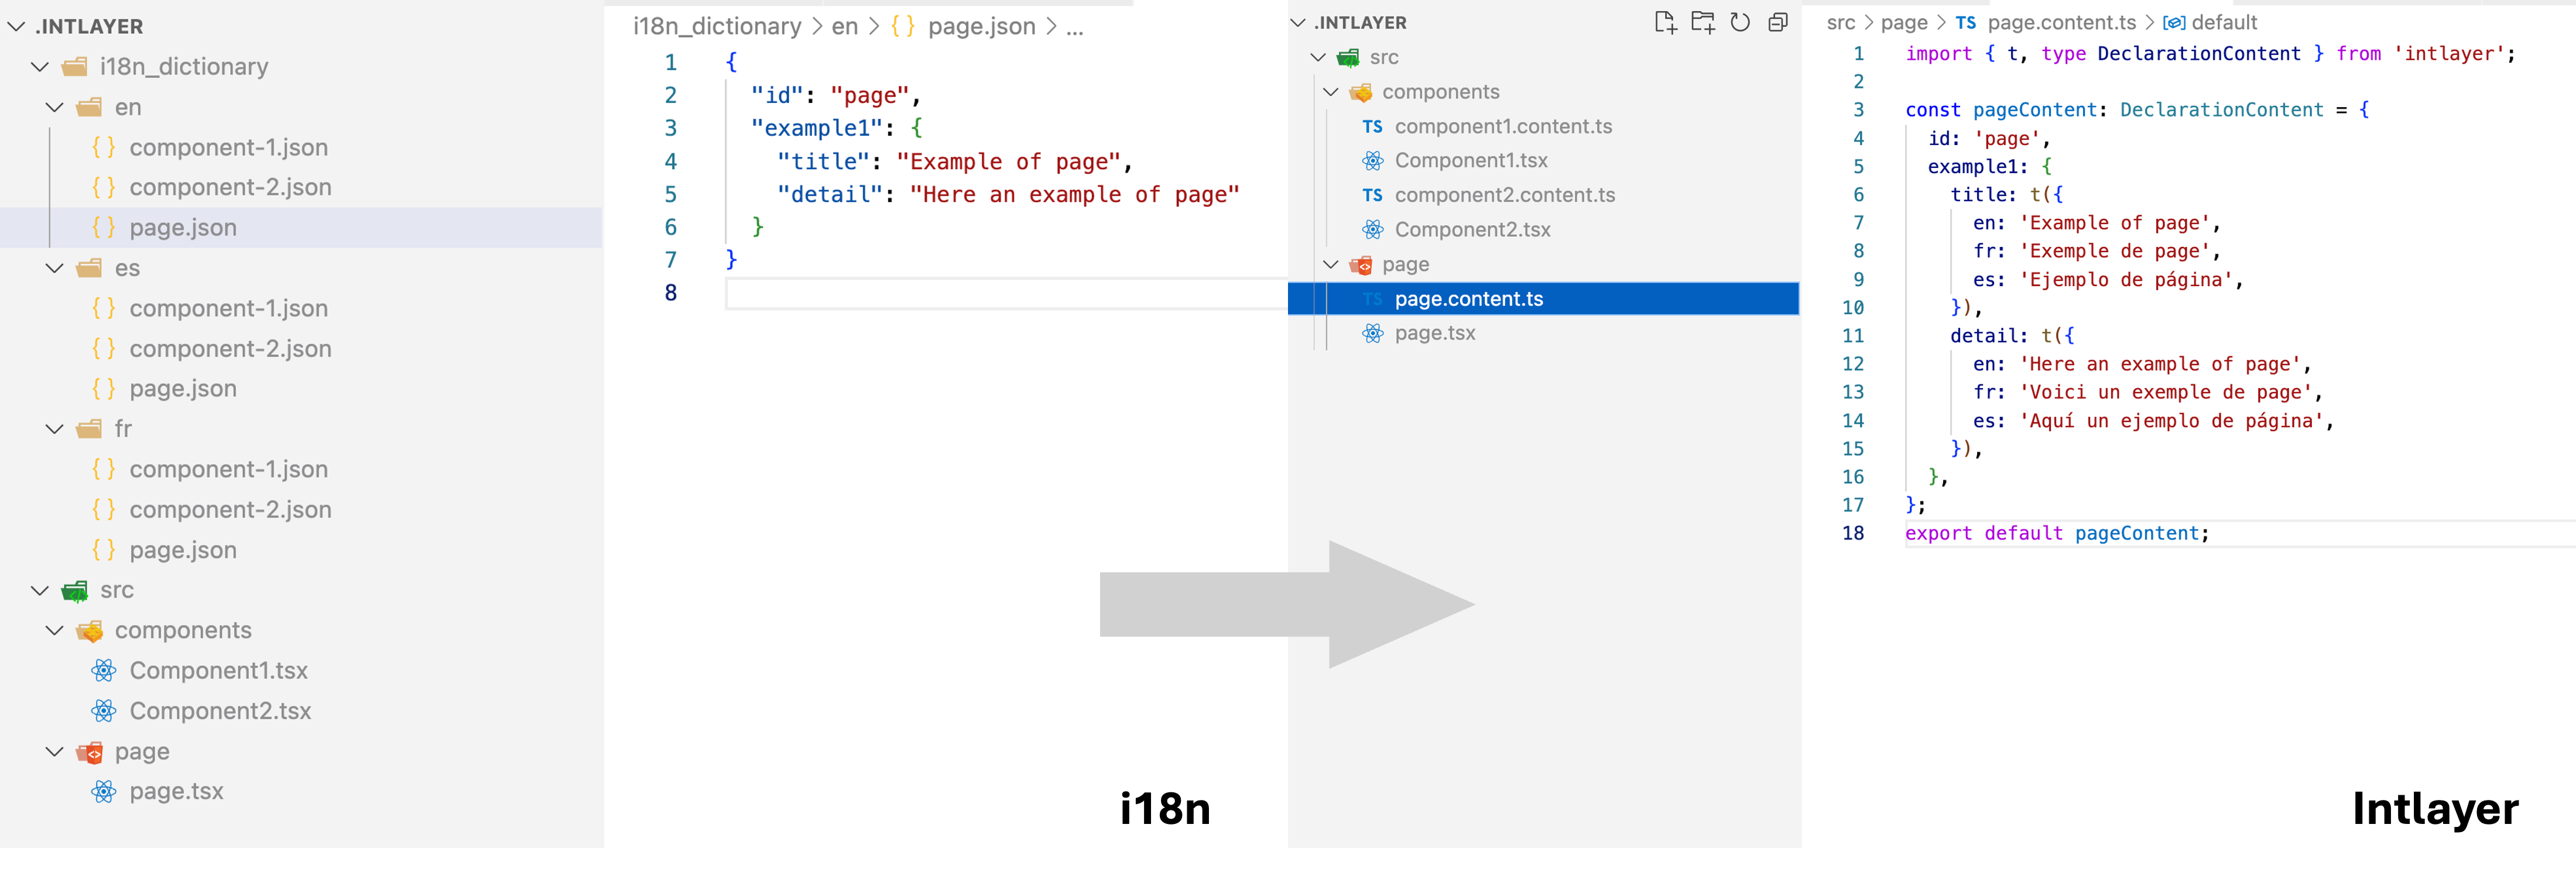Open i18n_dictionary in the left editor breadcrumb

point(717,27)
